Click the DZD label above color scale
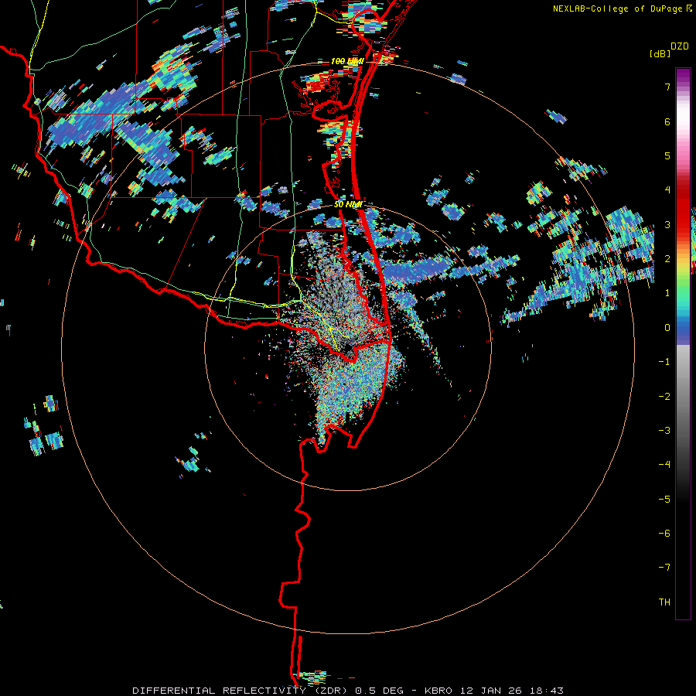This screenshot has width=696, height=696. pos(680,46)
